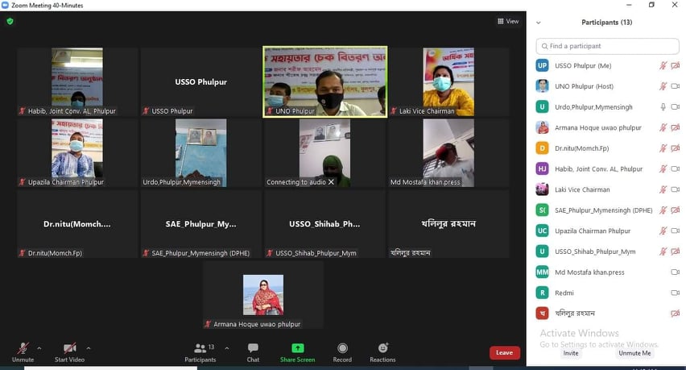686x370 pixels.
Task: Open the Reactions icon
Action: point(382,349)
